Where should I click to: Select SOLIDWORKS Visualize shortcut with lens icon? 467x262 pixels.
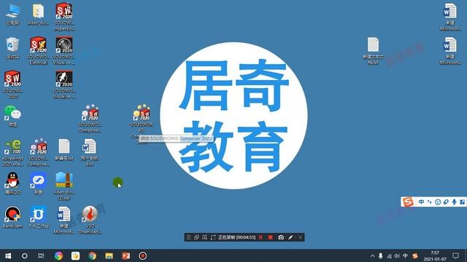[x=64, y=50]
